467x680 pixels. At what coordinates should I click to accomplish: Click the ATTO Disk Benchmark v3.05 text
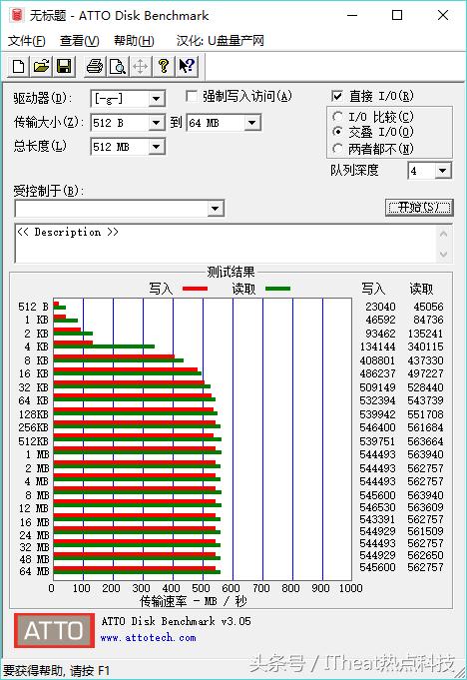pos(176,621)
